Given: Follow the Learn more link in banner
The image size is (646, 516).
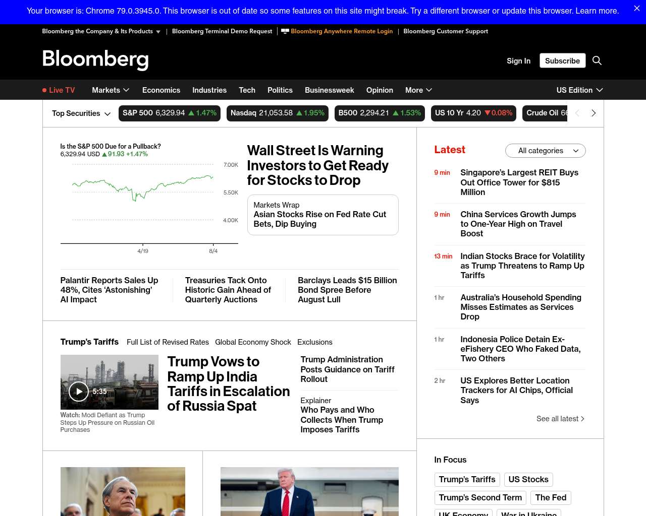Looking at the screenshot, I should tap(597, 11).
